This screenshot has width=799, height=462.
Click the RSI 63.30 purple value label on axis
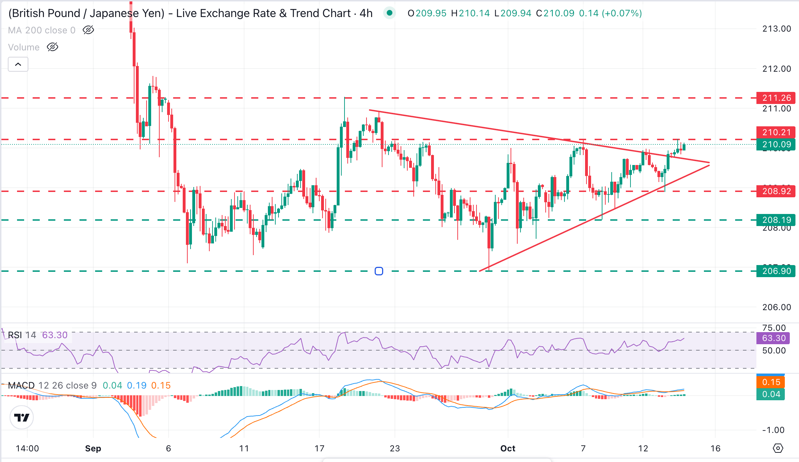(773, 338)
